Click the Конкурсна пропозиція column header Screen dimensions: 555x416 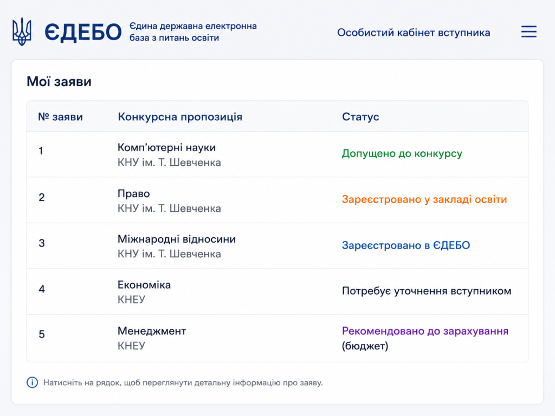pos(180,117)
